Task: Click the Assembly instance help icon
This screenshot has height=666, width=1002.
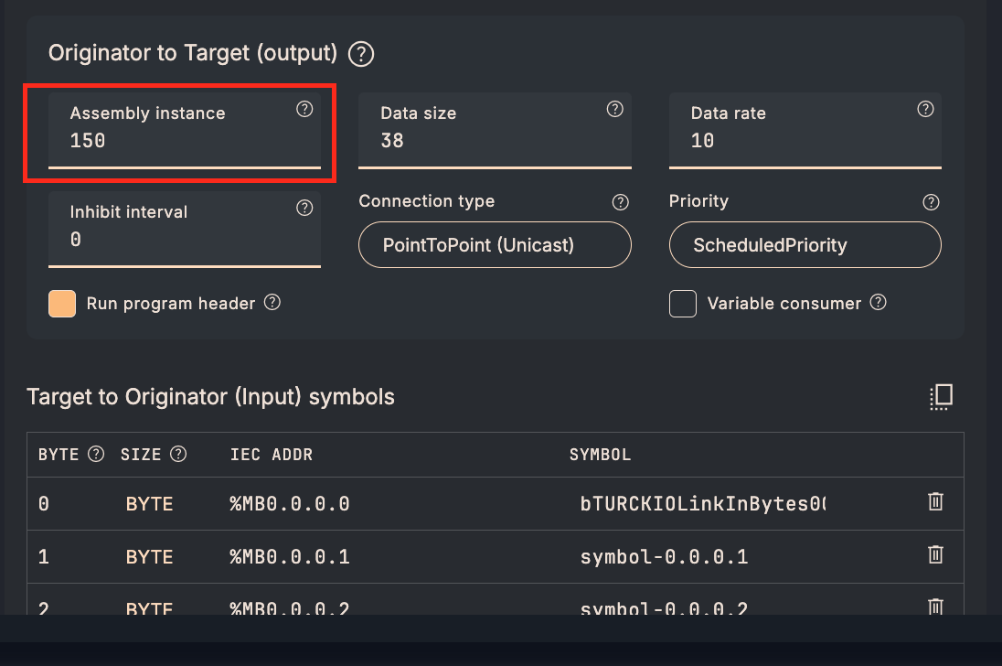Action: coord(305,109)
